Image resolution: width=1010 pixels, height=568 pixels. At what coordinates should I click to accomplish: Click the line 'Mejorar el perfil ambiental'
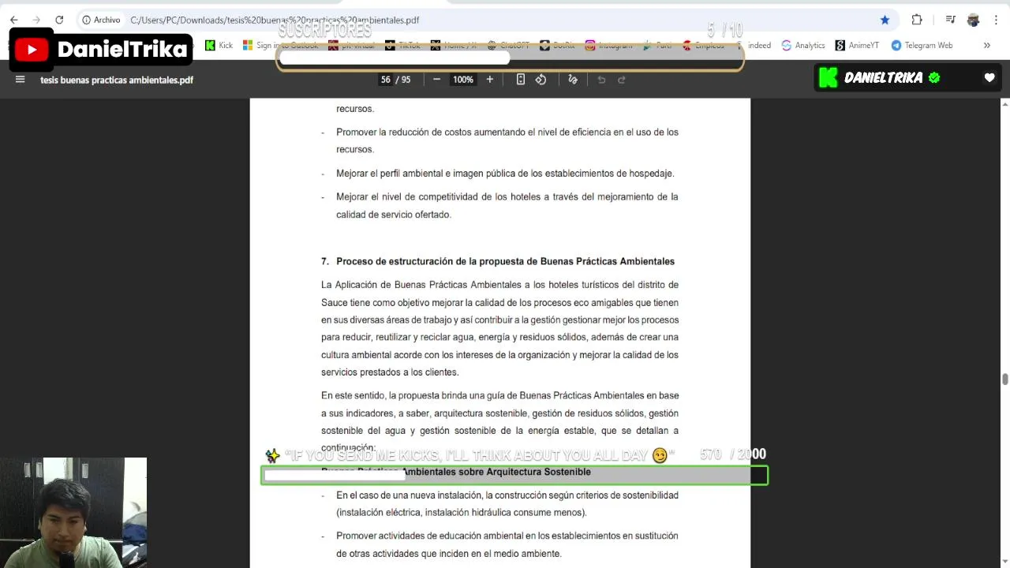[505, 174]
